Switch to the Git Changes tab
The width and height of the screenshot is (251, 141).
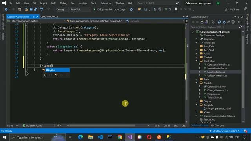(x=217, y=125)
